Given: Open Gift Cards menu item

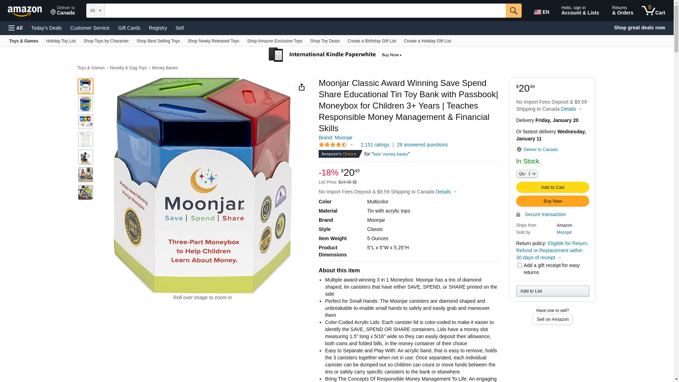Looking at the screenshot, I should pos(129,28).
